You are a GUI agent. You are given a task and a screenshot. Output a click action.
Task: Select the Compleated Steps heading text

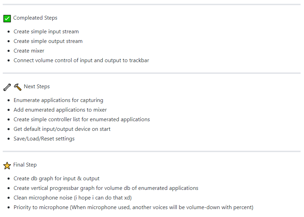(x=35, y=18)
